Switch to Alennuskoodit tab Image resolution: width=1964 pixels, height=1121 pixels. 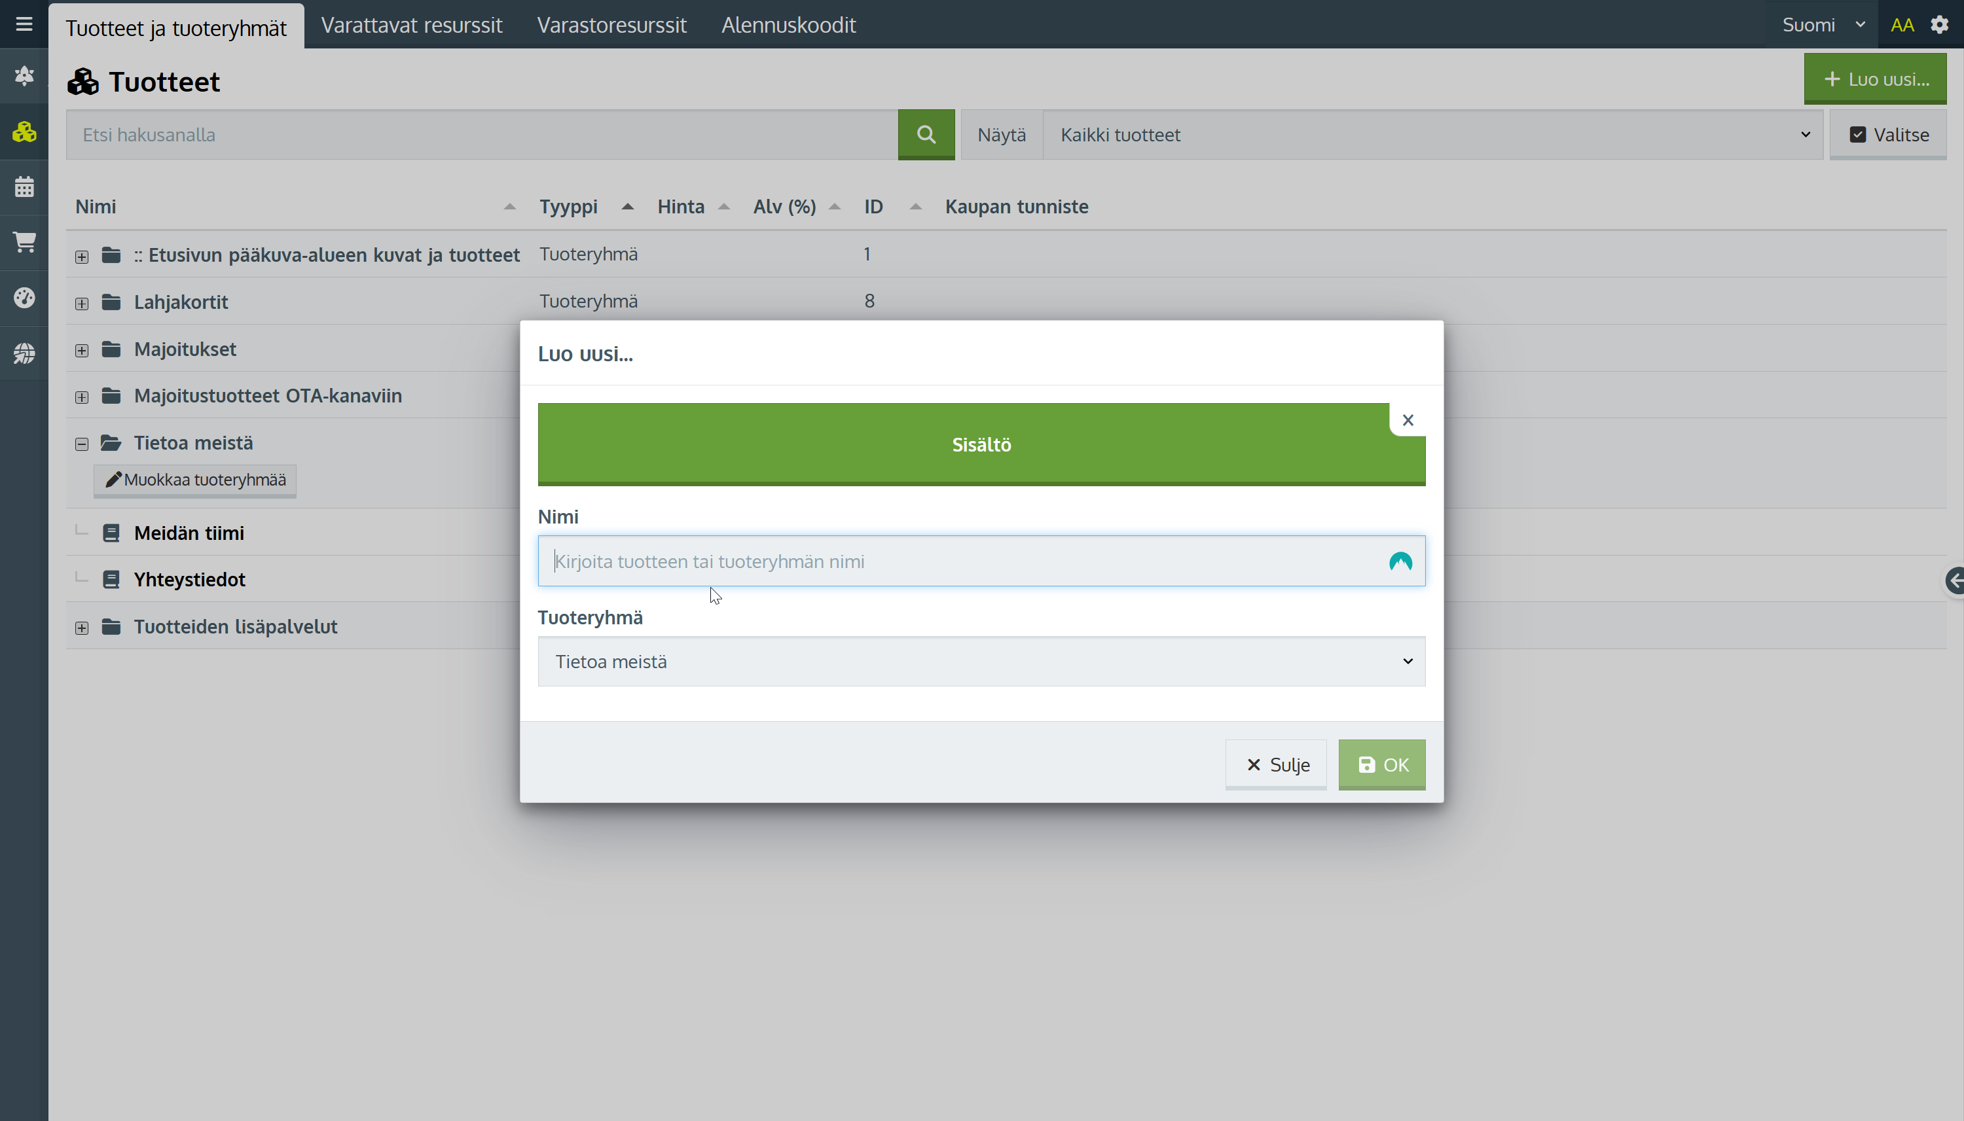[788, 25]
